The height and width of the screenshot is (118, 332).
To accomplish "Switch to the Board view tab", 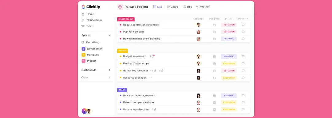I will tap(172, 7).
